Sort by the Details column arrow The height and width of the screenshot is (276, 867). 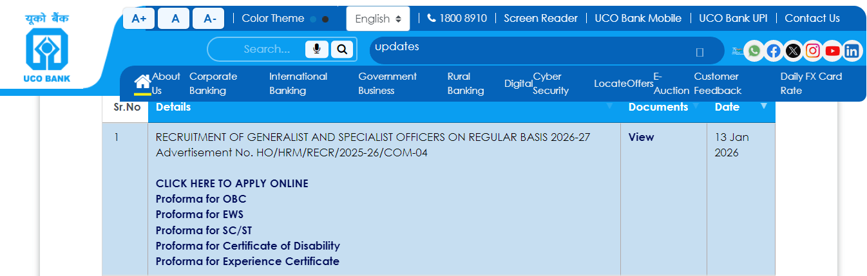[609, 105]
